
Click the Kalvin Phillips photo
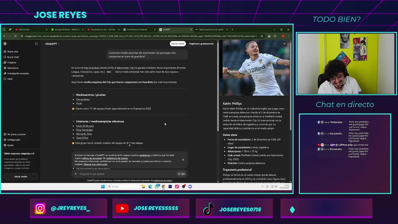(254, 68)
